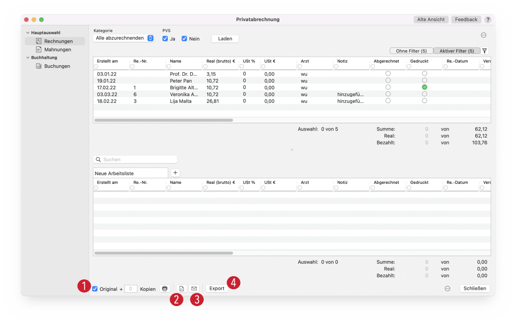Open the filter funnel icon
The height and width of the screenshot is (324, 516).
click(484, 51)
